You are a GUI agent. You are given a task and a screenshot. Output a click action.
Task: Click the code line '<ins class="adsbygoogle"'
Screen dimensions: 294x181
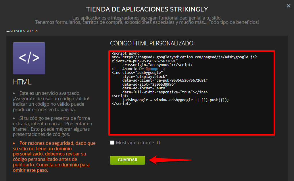pyautogui.click(x=137, y=73)
